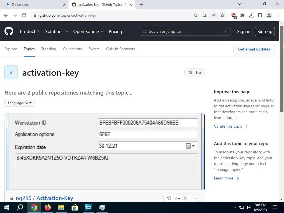Click Sign in link
The image size is (284, 213).
(x=244, y=32)
